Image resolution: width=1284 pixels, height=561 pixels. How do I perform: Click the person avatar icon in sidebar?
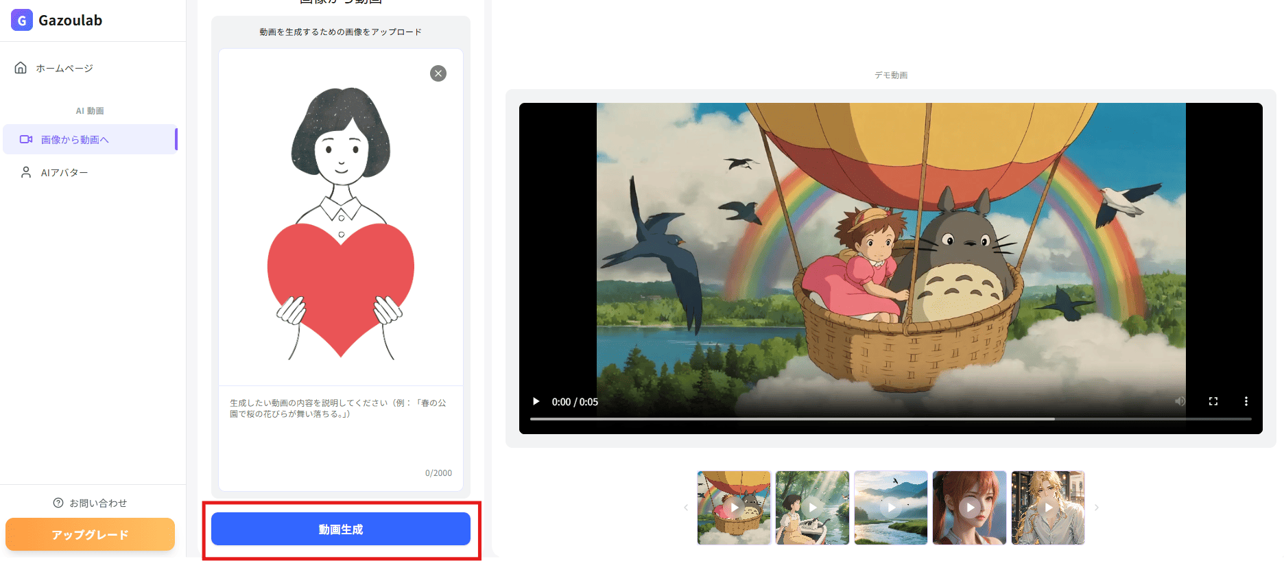point(26,172)
